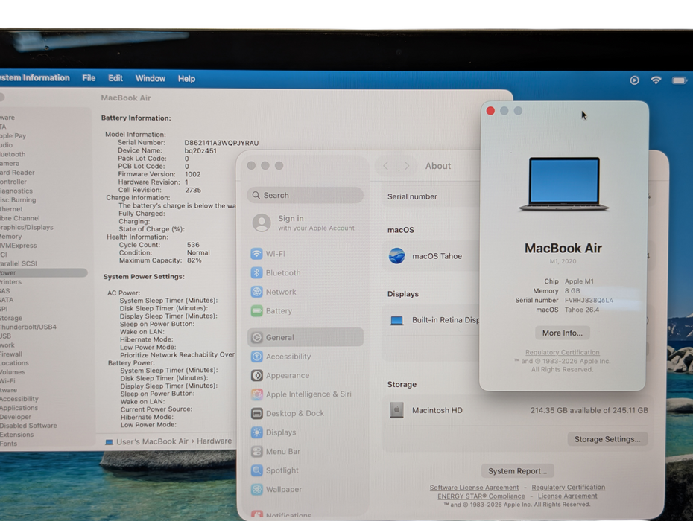Open Regulatory Certification link in System Settings

click(x=569, y=487)
